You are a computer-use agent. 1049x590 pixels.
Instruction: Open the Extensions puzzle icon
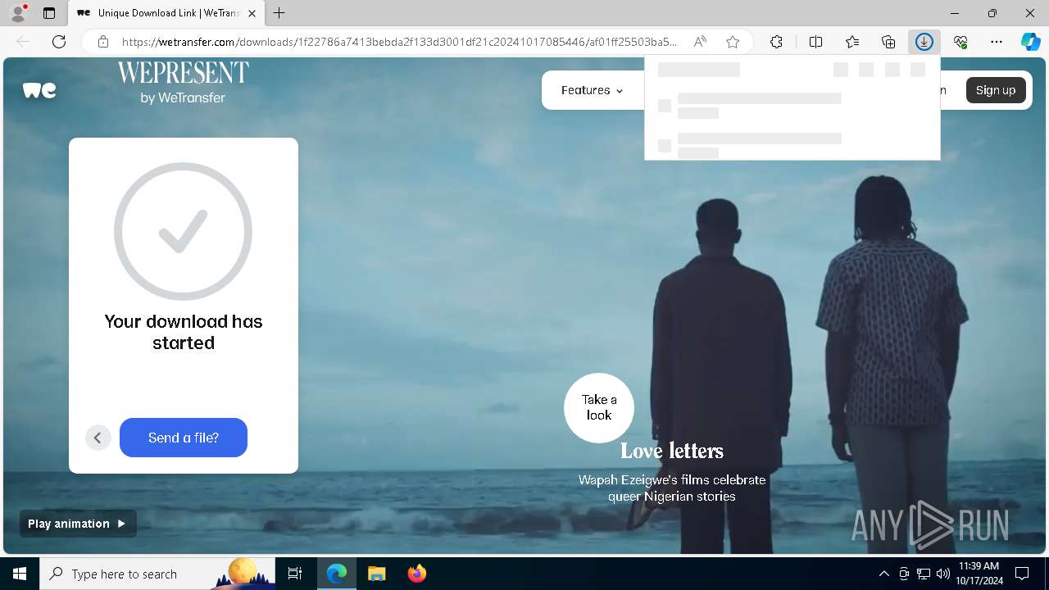(x=776, y=42)
